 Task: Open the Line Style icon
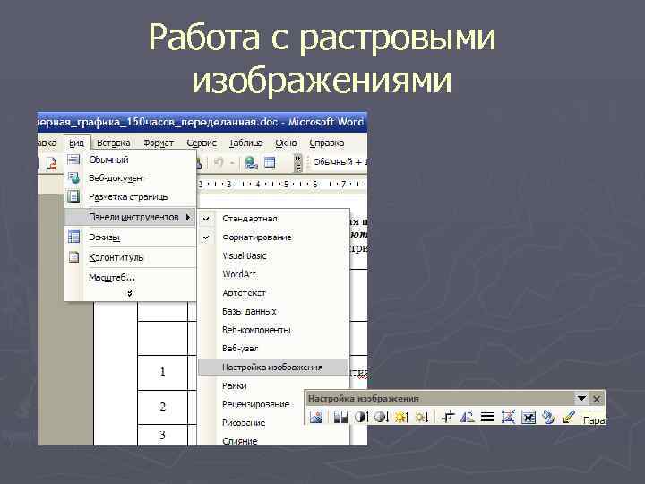point(487,417)
